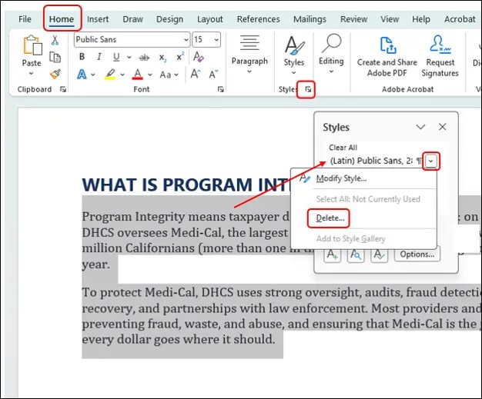Switch to the Design tab

169,19
